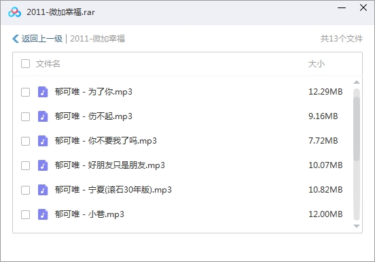Click the 10.82MB size value
This screenshot has width=375, height=262.
click(x=325, y=190)
